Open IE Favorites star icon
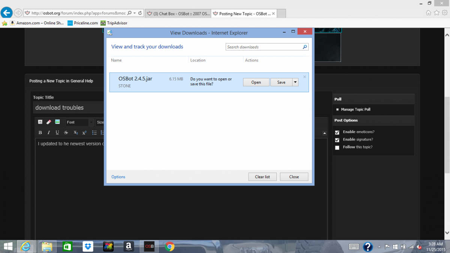The width and height of the screenshot is (450, 253). (436, 13)
